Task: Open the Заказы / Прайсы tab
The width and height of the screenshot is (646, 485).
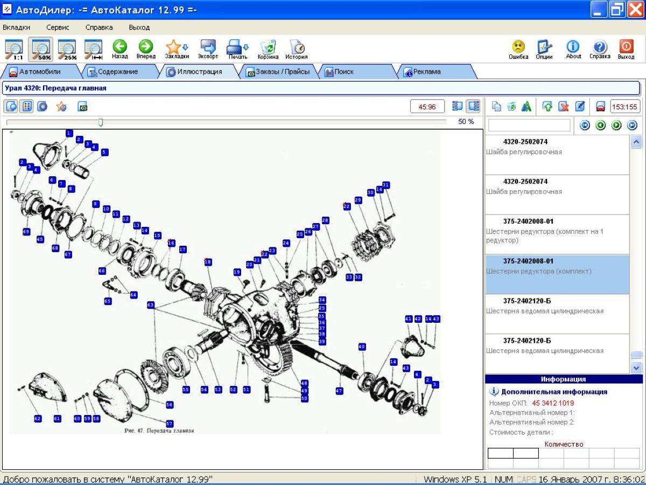Action: pos(278,72)
